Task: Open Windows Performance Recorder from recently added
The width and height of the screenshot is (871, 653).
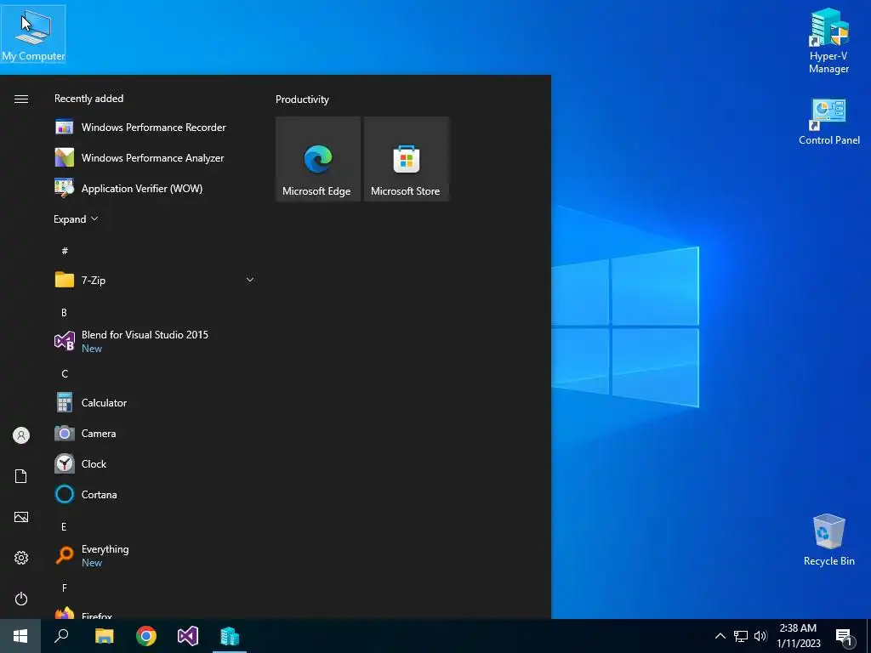Action: tap(155, 128)
